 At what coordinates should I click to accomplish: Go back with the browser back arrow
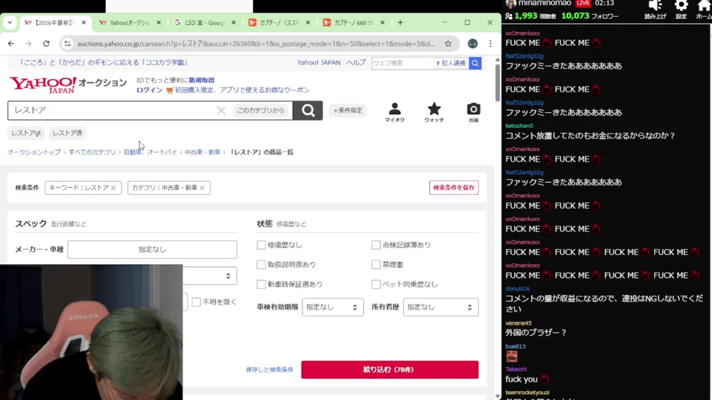point(11,43)
